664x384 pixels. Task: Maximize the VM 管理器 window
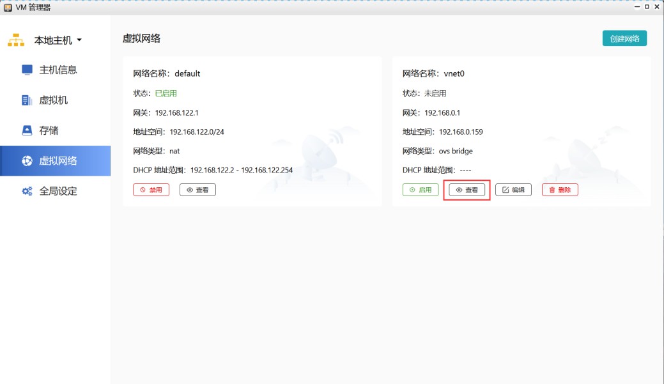647,7
